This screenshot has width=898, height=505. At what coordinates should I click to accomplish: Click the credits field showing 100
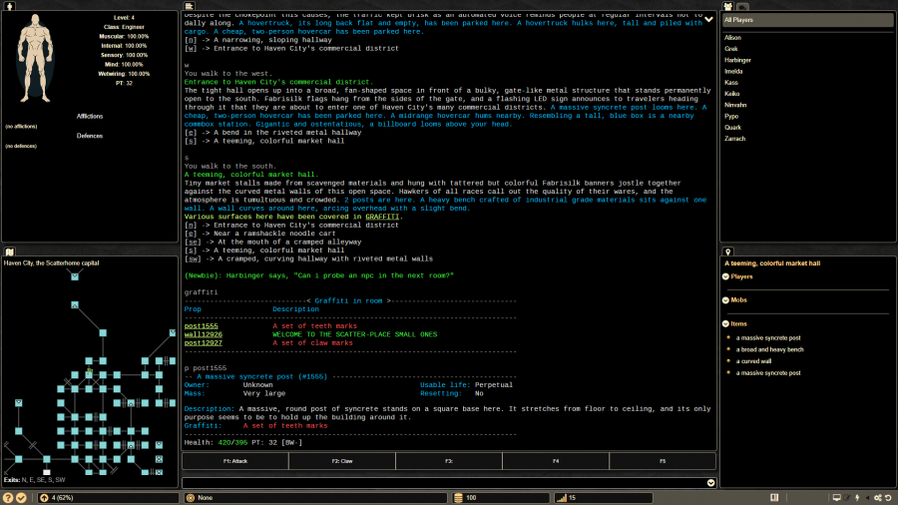(501, 498)
